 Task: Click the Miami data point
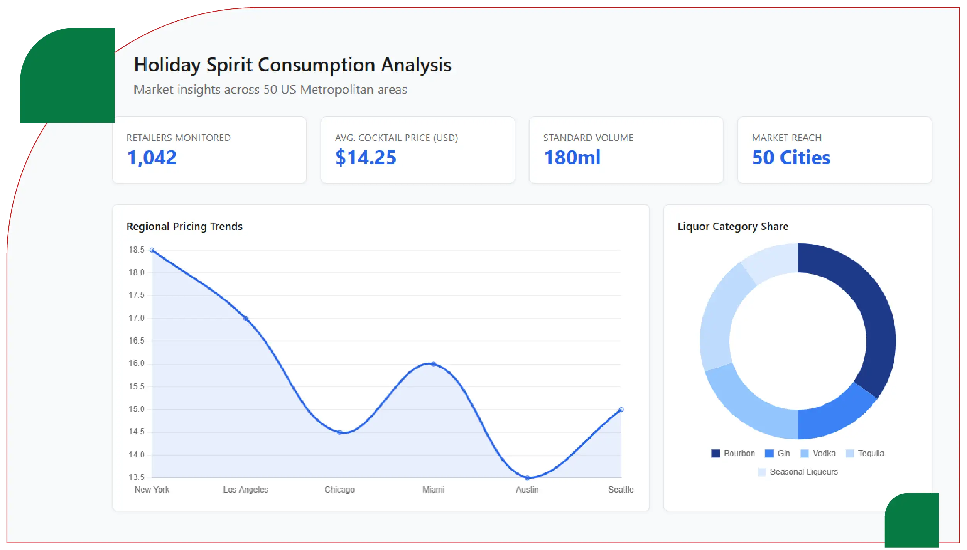434,364
